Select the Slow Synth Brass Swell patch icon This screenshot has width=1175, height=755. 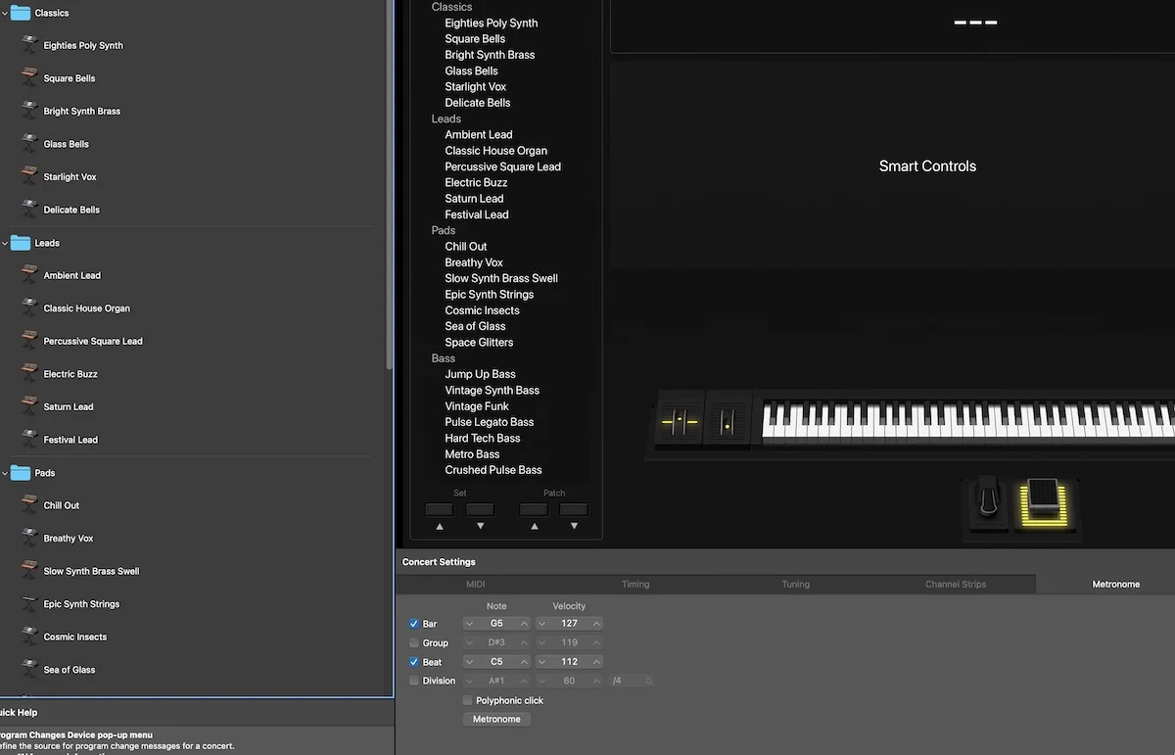point(29,571)
